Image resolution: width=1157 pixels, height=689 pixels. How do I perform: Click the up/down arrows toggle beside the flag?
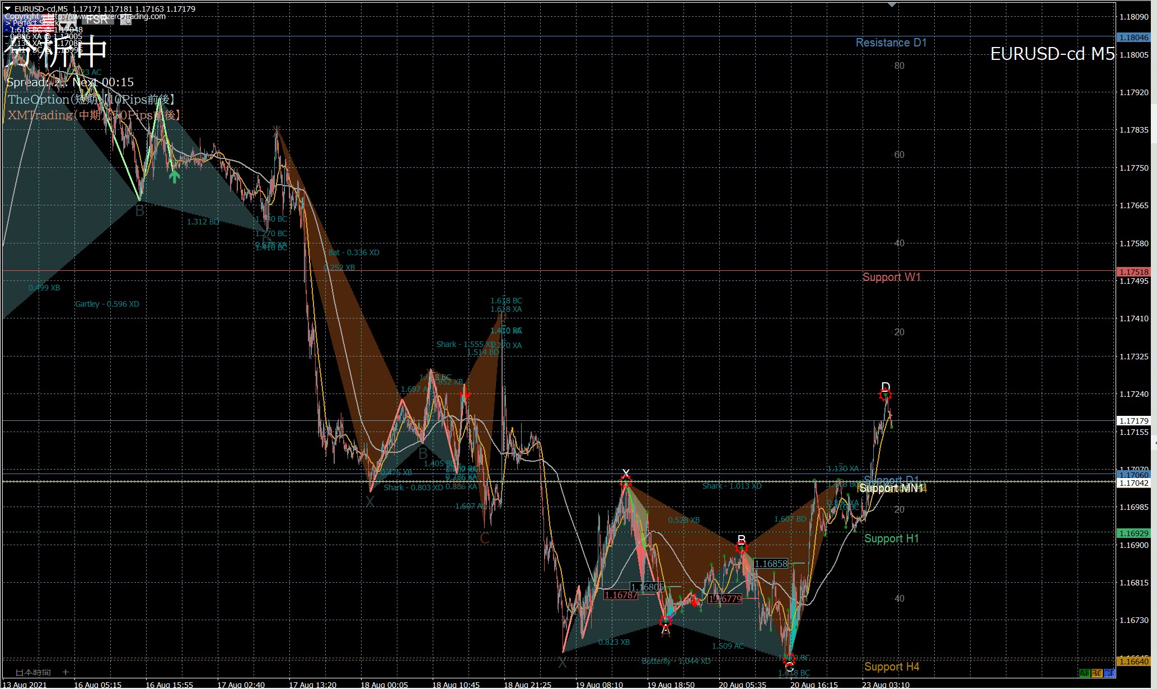tap(68, 24)
